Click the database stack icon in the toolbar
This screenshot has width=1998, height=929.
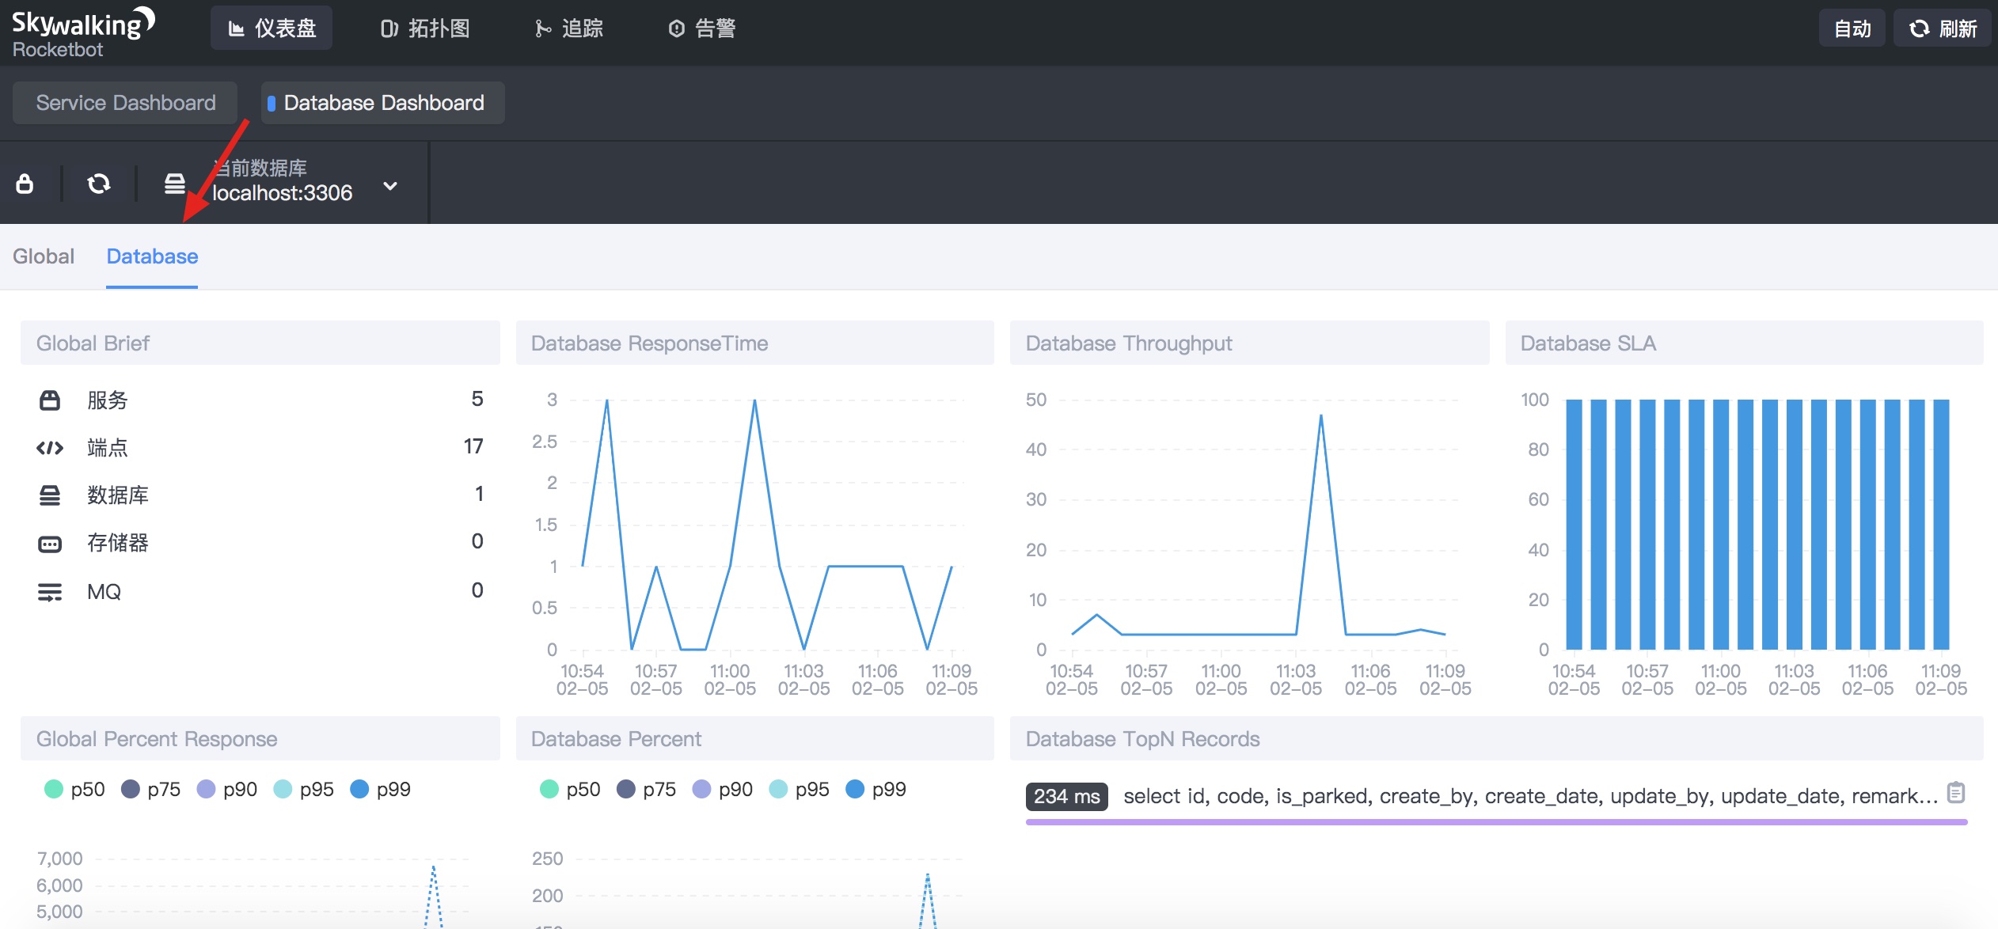pos(174,184)
